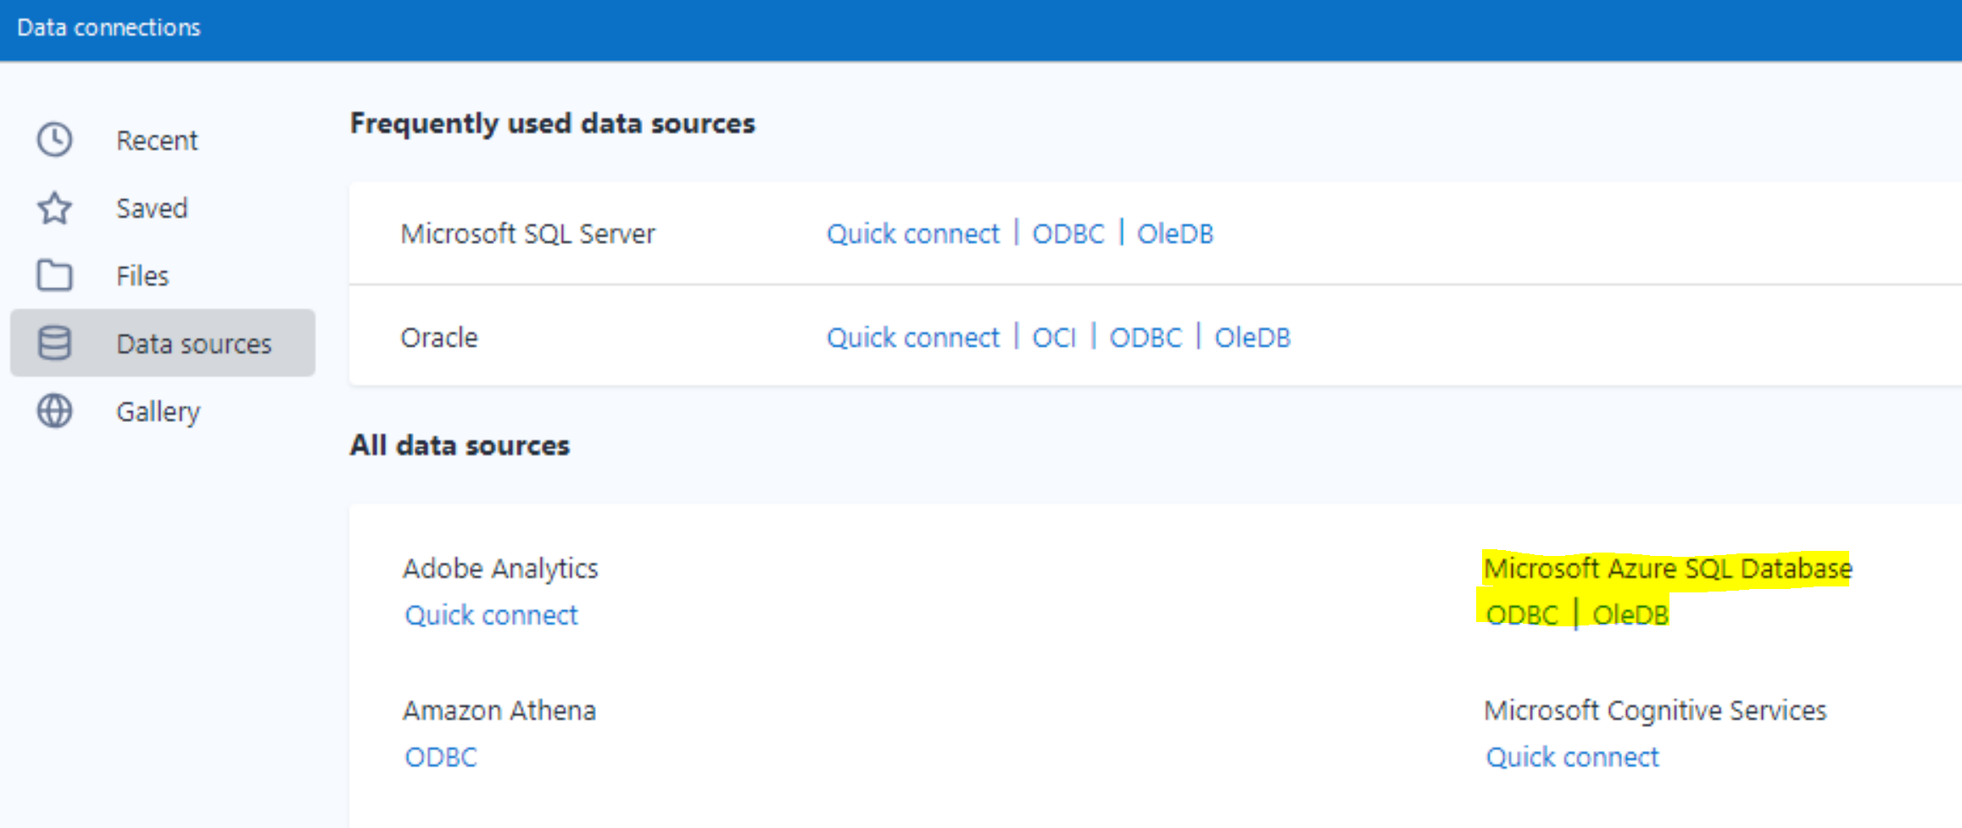1962x828 pixels.
Task: Open the Gallery globe icon
Action: tap(53, 411)
